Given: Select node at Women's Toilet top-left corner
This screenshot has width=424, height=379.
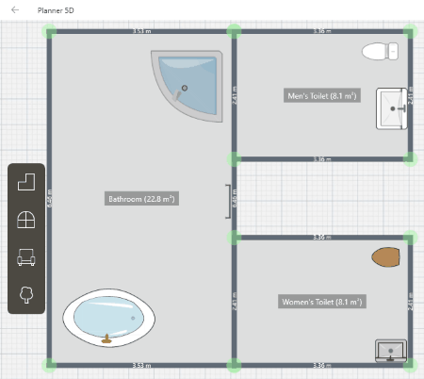Looking at the screenshot, I should click(x=234, y=238).
